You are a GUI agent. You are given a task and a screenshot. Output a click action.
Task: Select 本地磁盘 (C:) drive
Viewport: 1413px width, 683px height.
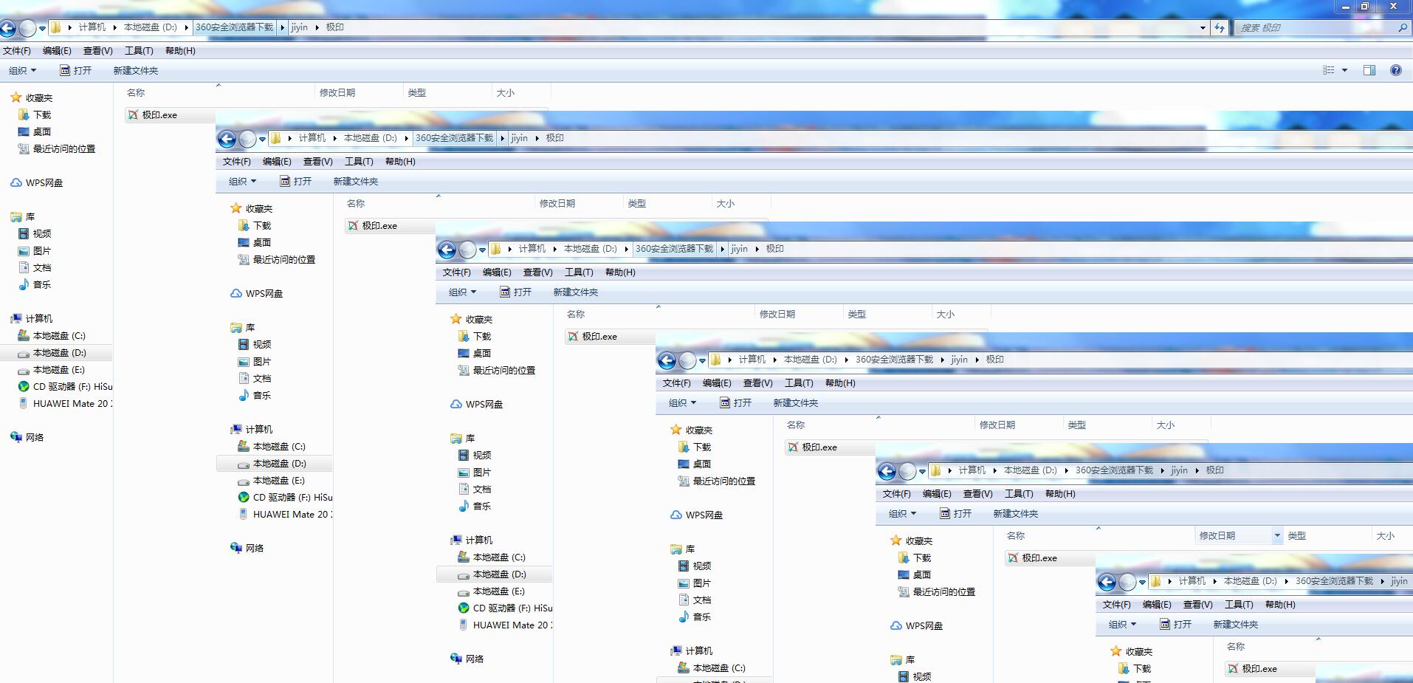coord(59,335)
